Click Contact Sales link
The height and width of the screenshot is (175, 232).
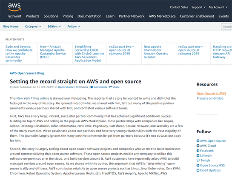[179, 7]
